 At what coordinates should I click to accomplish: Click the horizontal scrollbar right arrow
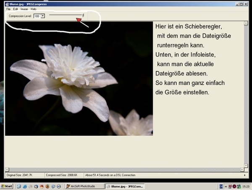241,170
